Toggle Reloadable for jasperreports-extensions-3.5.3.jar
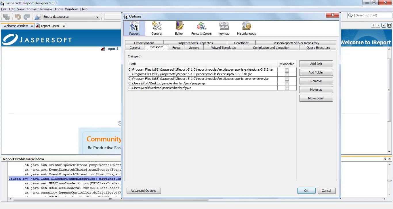 tap(287, 70)
